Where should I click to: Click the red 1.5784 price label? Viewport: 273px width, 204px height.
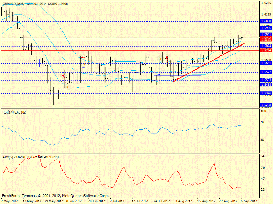click(x=266, y=50)
